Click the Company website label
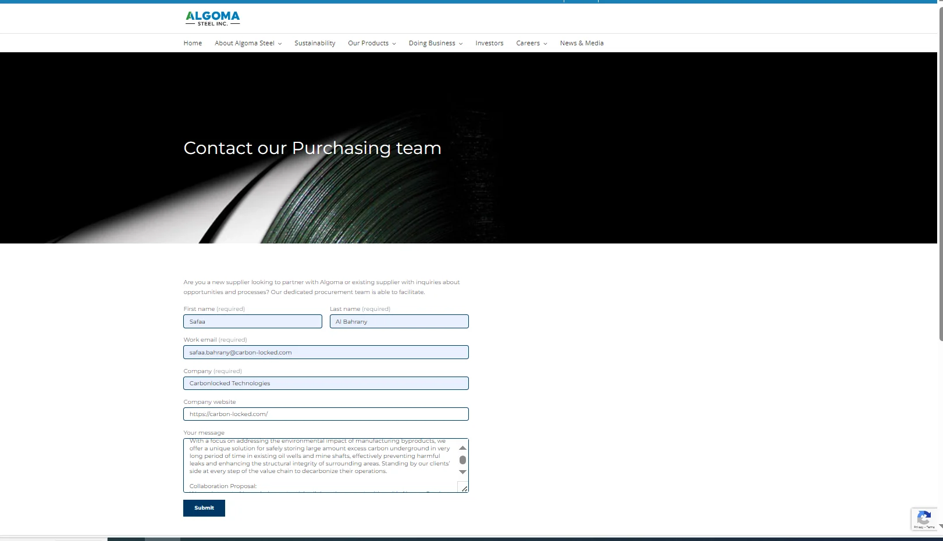Viewport: 943px width, 541px height. 209,402
